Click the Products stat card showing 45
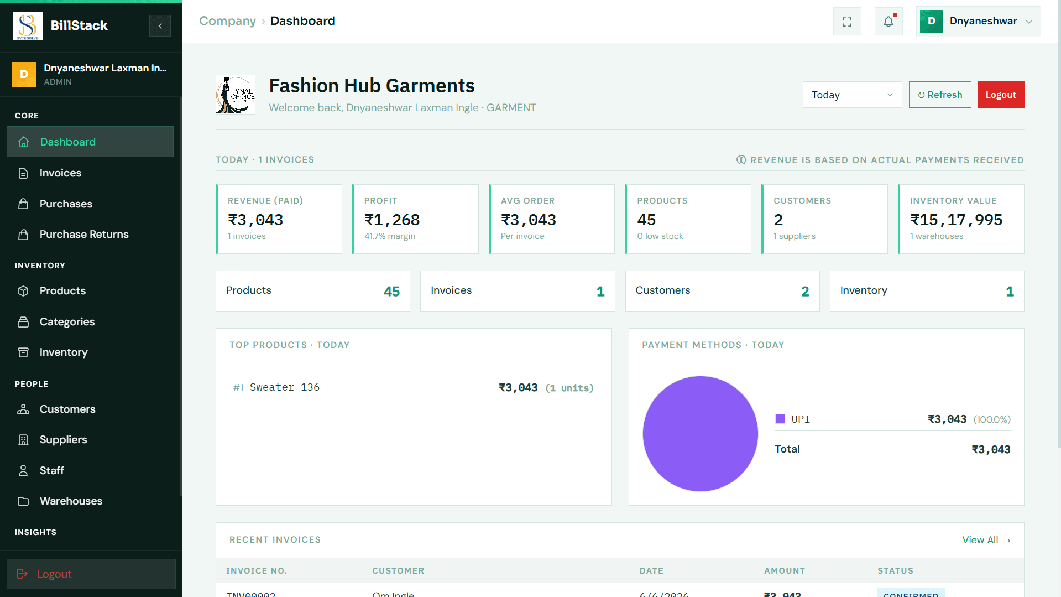Viewport: 1061px width, 597px height. click(688, 219)
